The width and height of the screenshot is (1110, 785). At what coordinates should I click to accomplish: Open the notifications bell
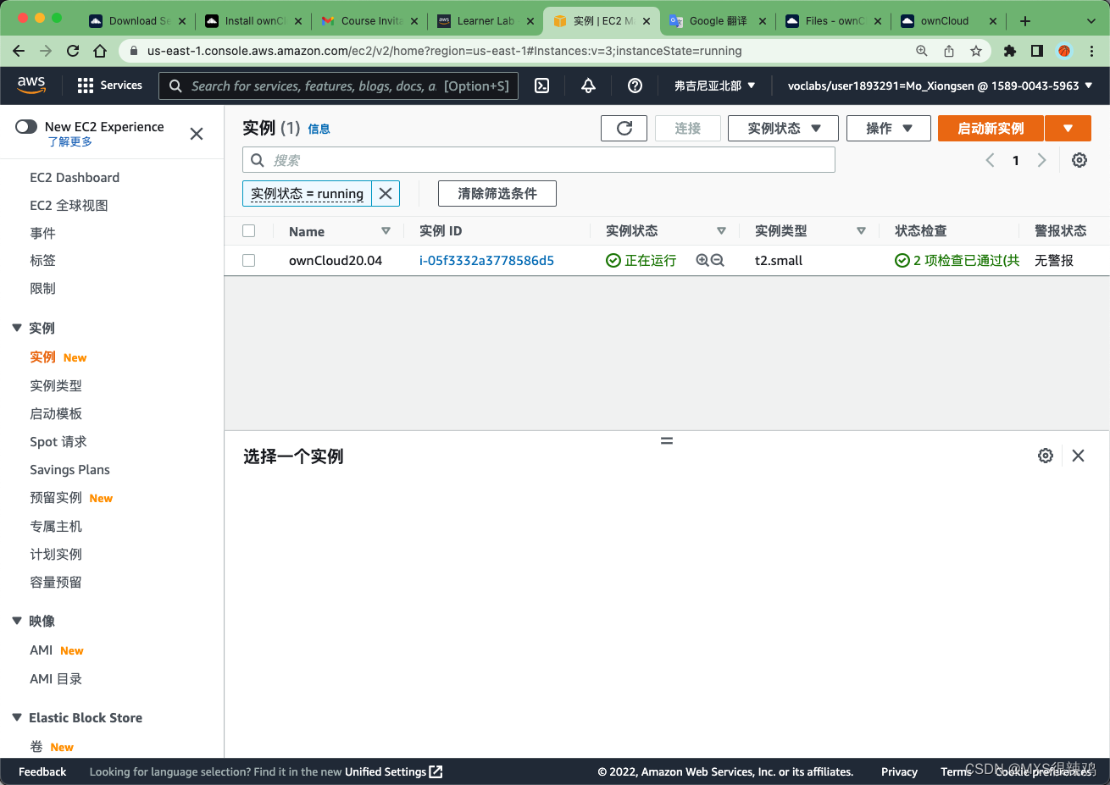tap(587, 86)
